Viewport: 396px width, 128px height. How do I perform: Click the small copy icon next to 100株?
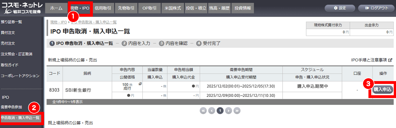(x=140, y=84)
